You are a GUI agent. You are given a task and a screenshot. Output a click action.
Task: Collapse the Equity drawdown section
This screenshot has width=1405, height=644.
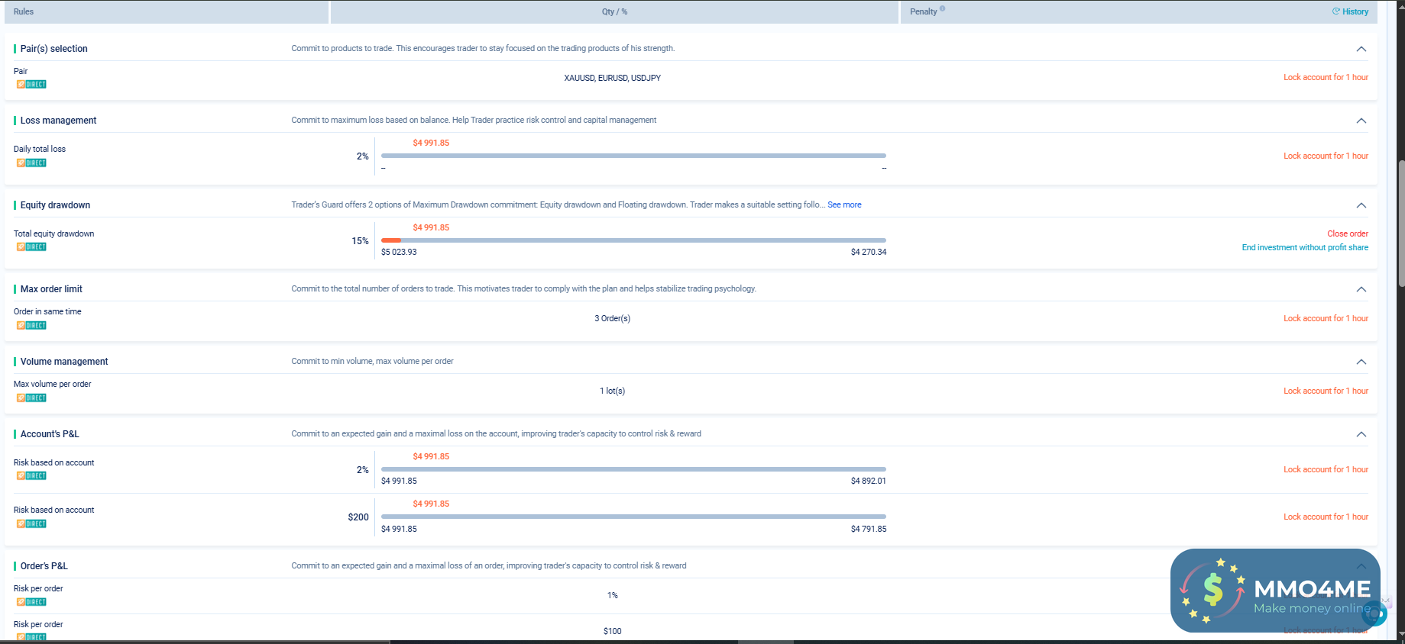(x=1361, y=205)
